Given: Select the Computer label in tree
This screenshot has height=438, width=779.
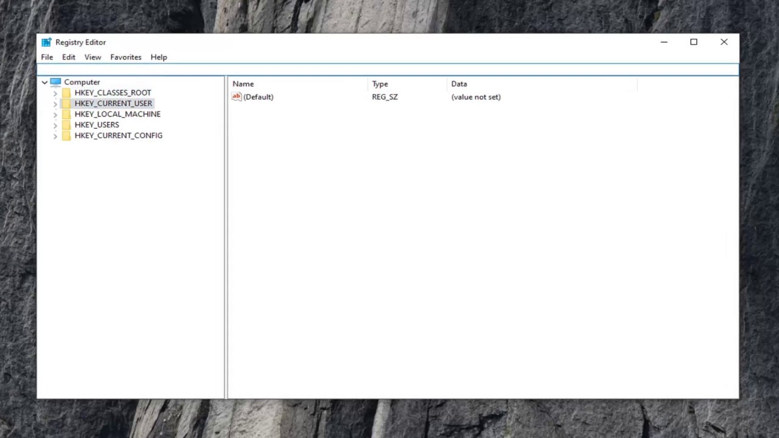Looking at the screenshot, I should tap(82, 82).
